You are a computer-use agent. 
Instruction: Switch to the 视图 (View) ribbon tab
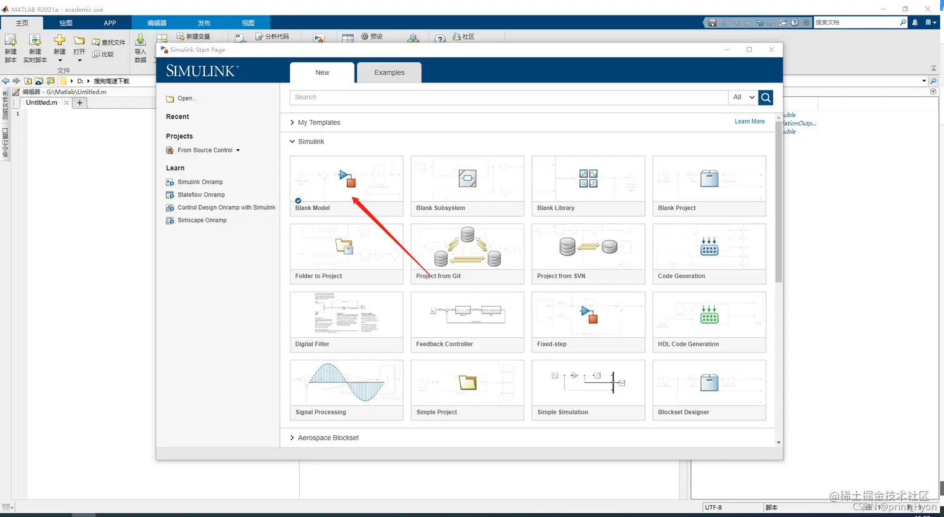pos(248,22)
